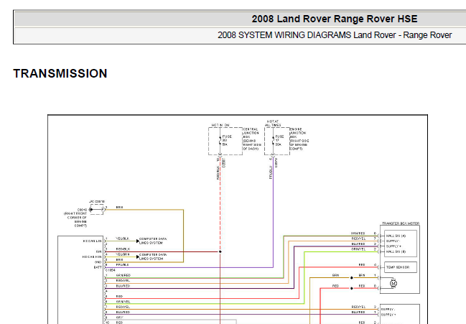Click the arrowhead ending the YEL/BRN wire

[x=138, y=256]
